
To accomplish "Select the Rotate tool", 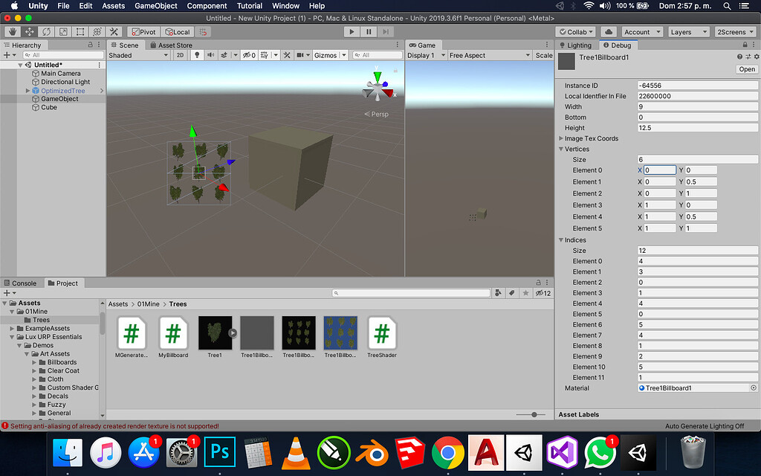I will [x=47, y=31].
